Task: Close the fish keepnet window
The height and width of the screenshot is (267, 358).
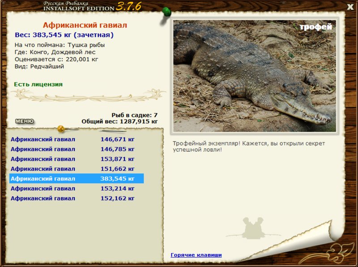Action: click(350, 7)
